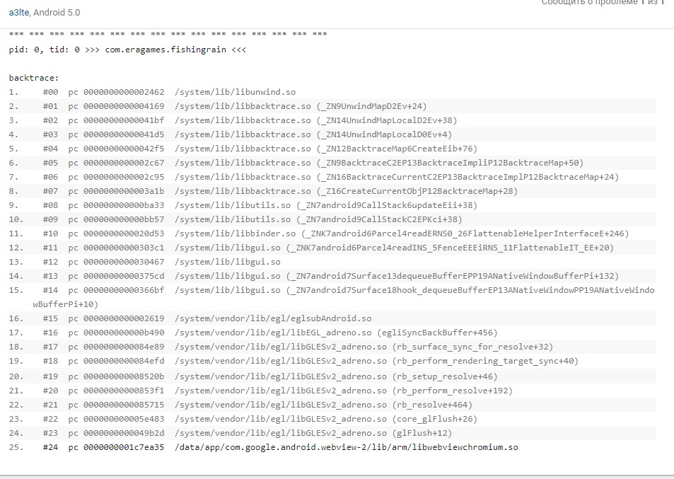This screenshot has height=479, width=674.
Task: Select frame #03 _ZN14UnwindMapLocalD0Ev+4 line
Action: pyautogui.click(x=332, y=134)
